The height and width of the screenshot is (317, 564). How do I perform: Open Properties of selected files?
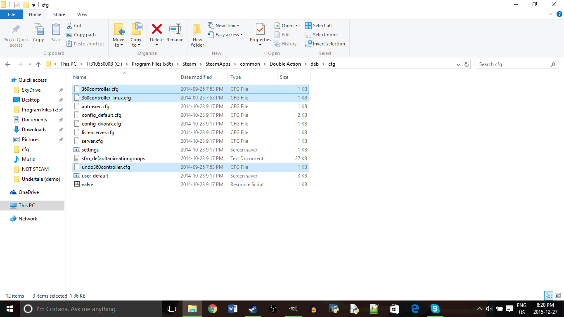[x=260, y=33]
